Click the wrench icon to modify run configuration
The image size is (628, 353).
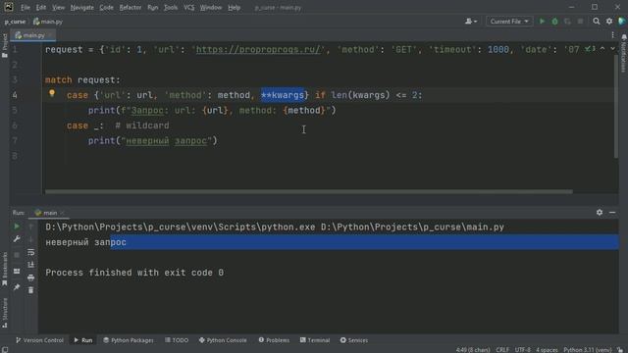pyautogui.click(x=17, y=239)
